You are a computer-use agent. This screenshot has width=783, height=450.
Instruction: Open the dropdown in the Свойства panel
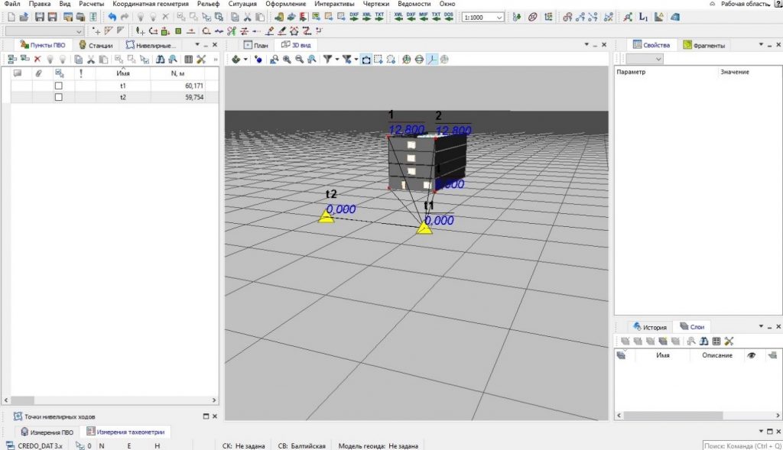pyautogui.click(x=645, y=59)
